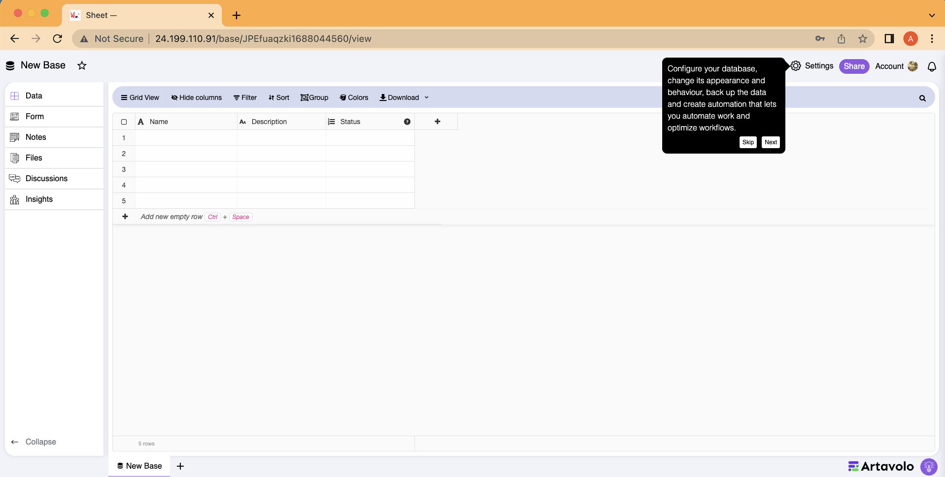Screen dimensions: 945x477
Task: Open browser share icon
Action: click(x=841, y=39)
